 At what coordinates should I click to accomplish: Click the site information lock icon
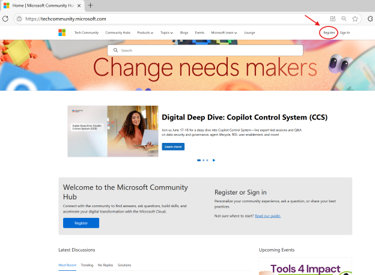tap(19, 19)
